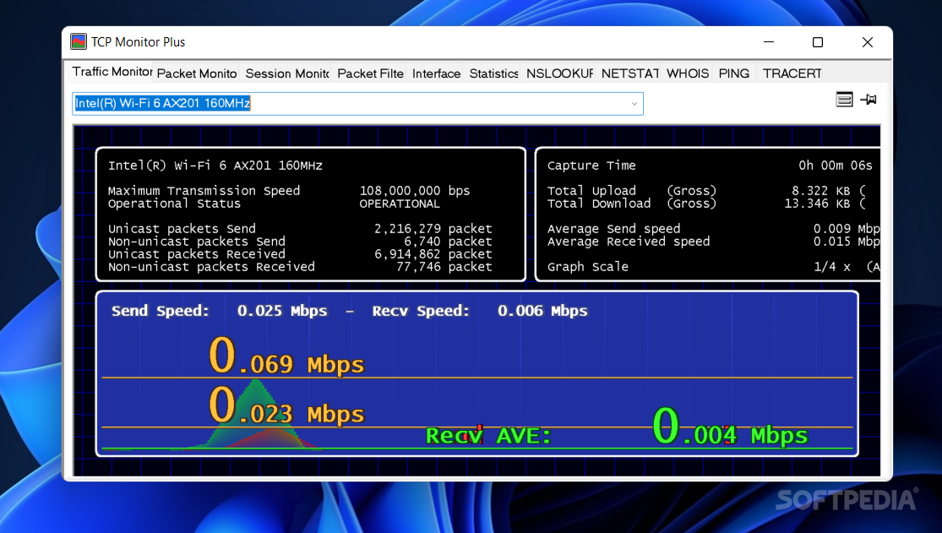942x533 pixels.
Task: Click the adapter name heading in the info panel
Action: click(x=215, y=166)
